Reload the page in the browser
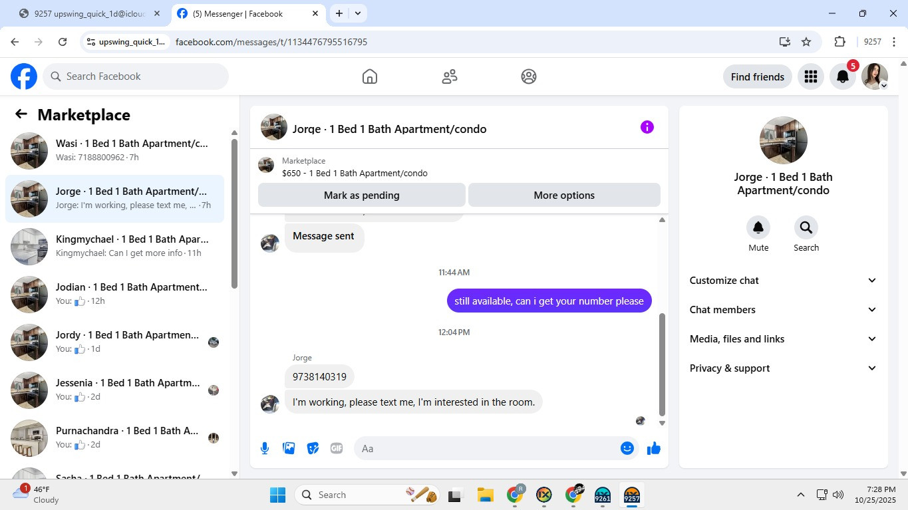 pyautogui.click(x=63, y=42)
